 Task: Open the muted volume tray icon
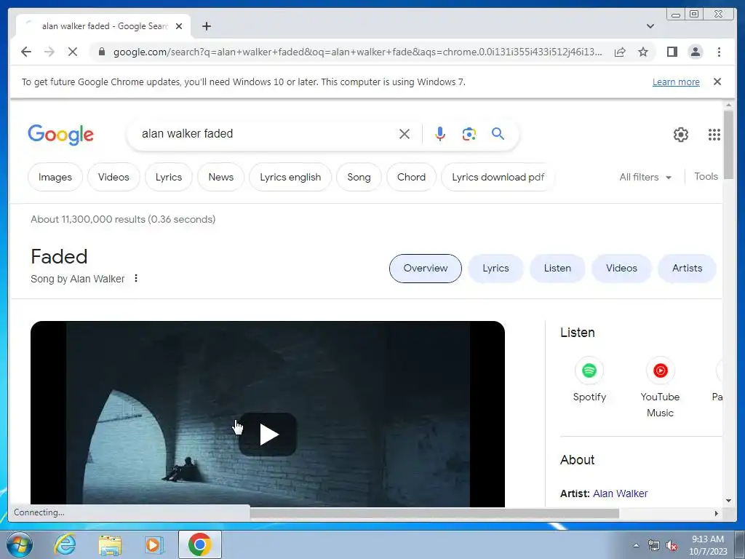pos(672,546)
